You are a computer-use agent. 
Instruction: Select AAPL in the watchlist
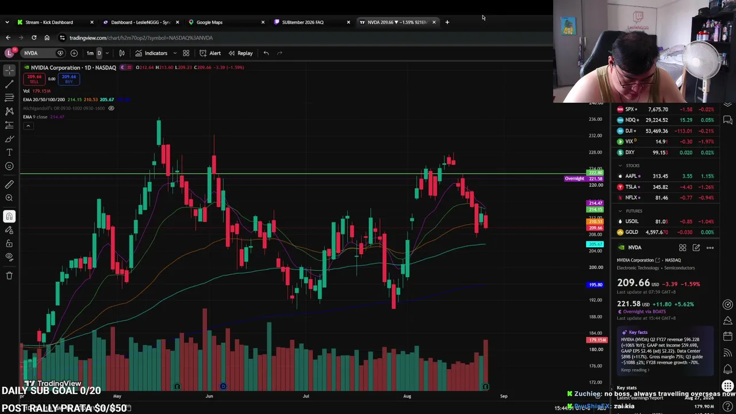(x=665, y=176)
